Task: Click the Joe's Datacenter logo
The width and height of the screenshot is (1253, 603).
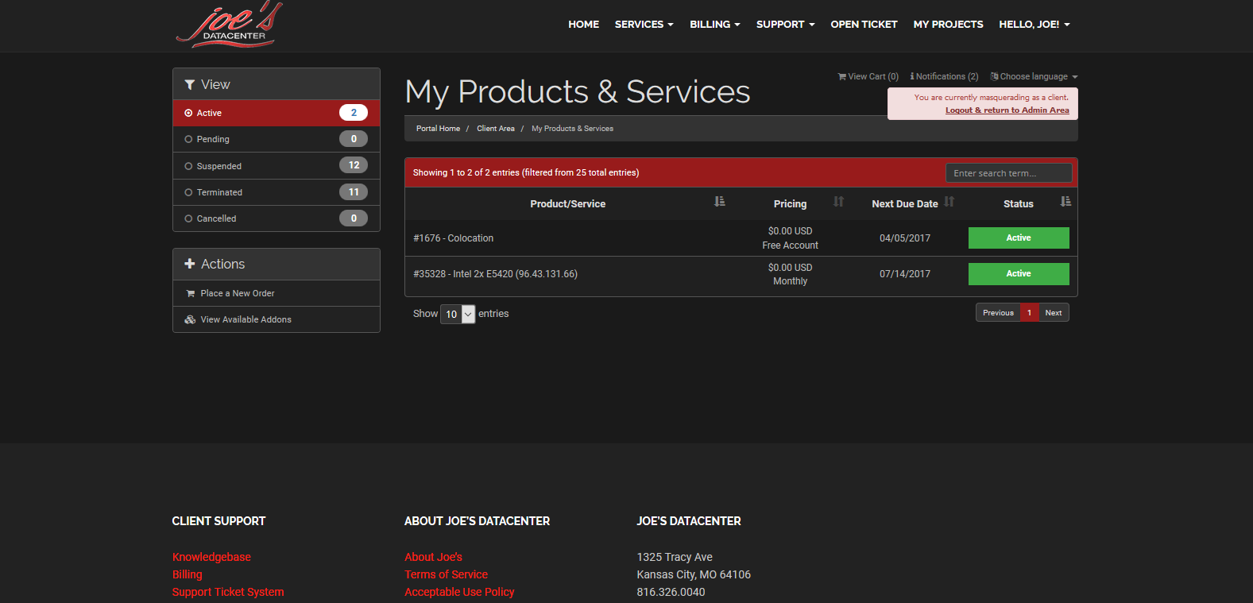Action: pyautogui.click(x=229, y=24)
